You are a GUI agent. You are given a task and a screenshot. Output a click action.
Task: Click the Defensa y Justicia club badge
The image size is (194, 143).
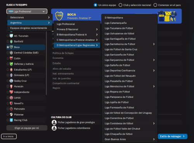pos(11,64)
